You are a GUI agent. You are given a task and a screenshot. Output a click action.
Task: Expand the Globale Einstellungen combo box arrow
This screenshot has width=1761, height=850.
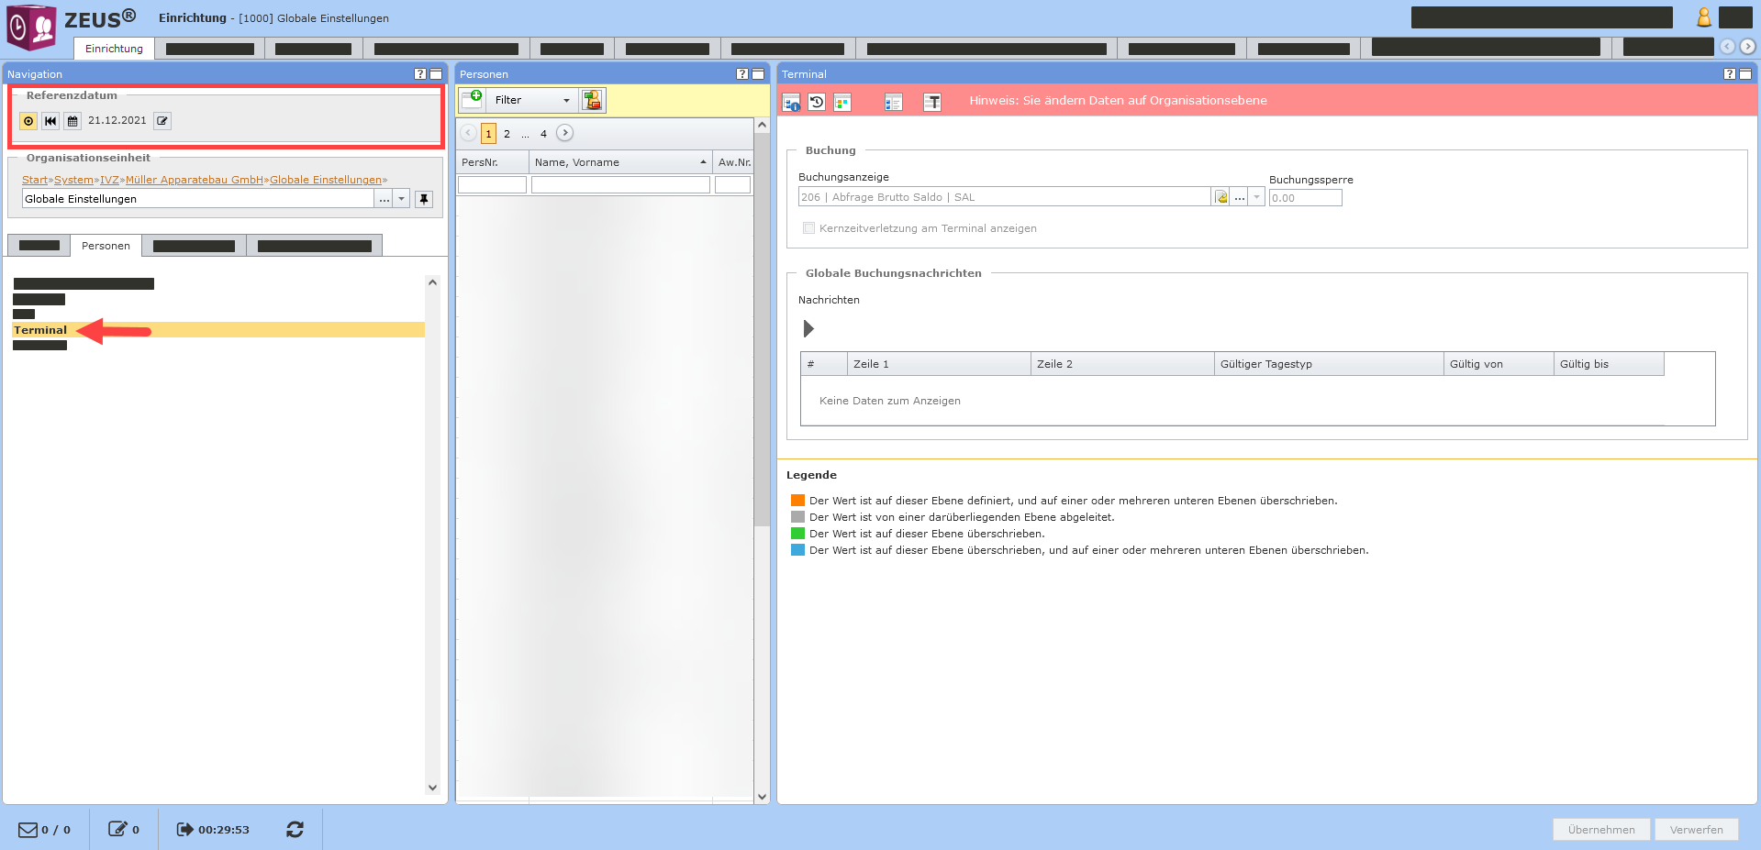pyautogui.click(x=402, y=199)
